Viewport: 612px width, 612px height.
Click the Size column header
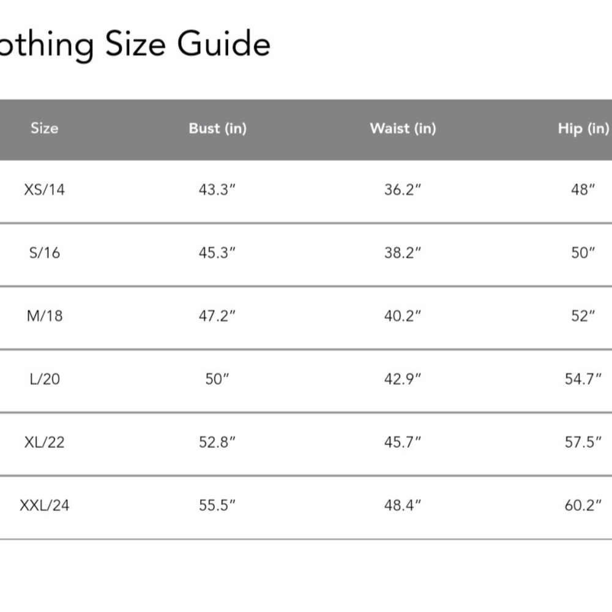45,129
